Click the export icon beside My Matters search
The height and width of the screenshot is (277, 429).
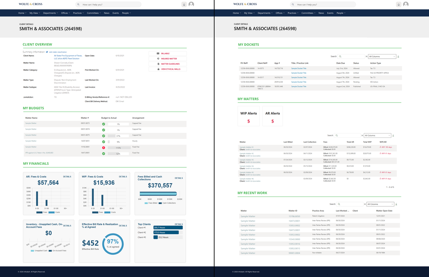[x=393, y=135]
